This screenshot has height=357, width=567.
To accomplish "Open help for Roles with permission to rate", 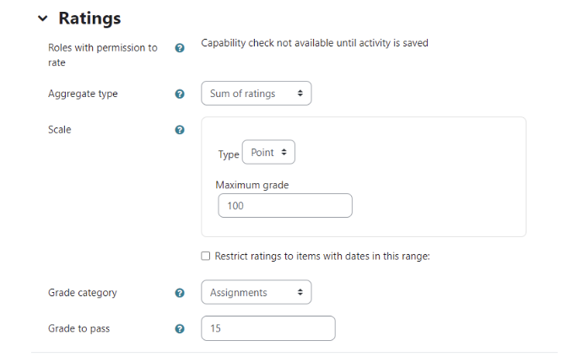I will click(x=179, y=48).
